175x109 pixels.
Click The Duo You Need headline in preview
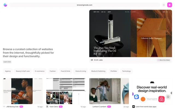click(105, 51)
